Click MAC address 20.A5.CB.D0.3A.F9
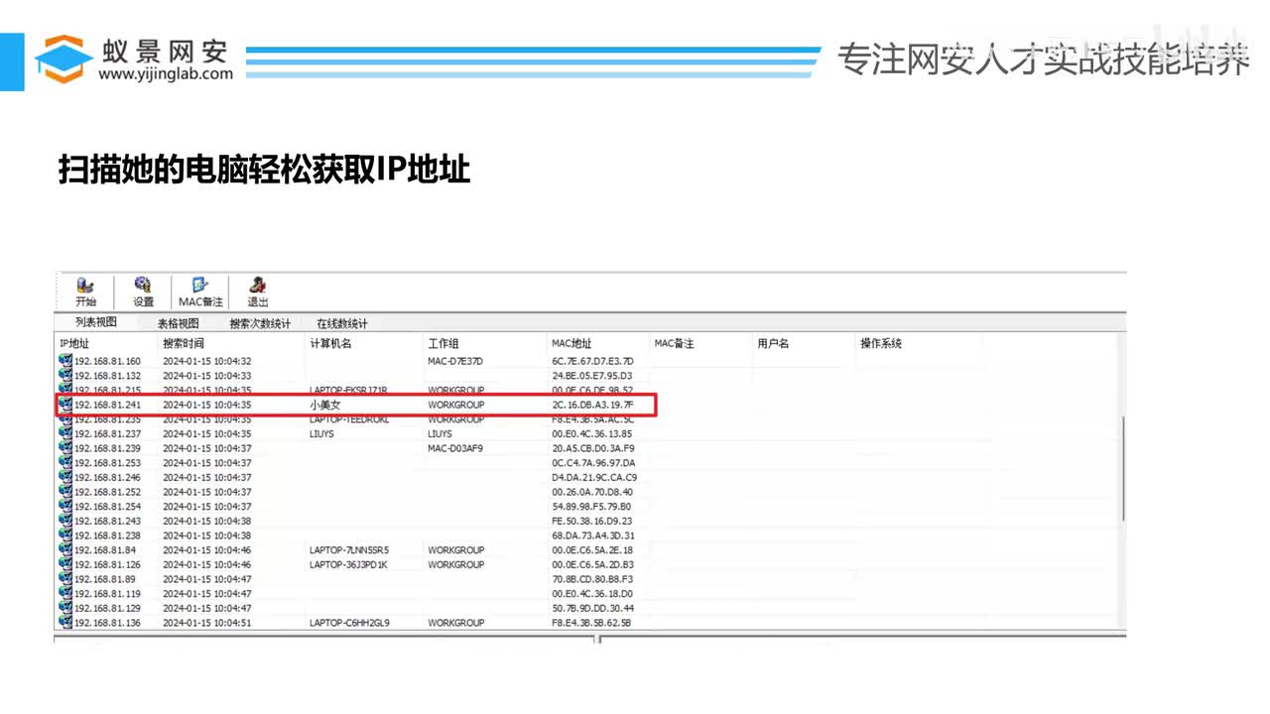This screenshot has width=1270, height=714. tap(592, 448)
